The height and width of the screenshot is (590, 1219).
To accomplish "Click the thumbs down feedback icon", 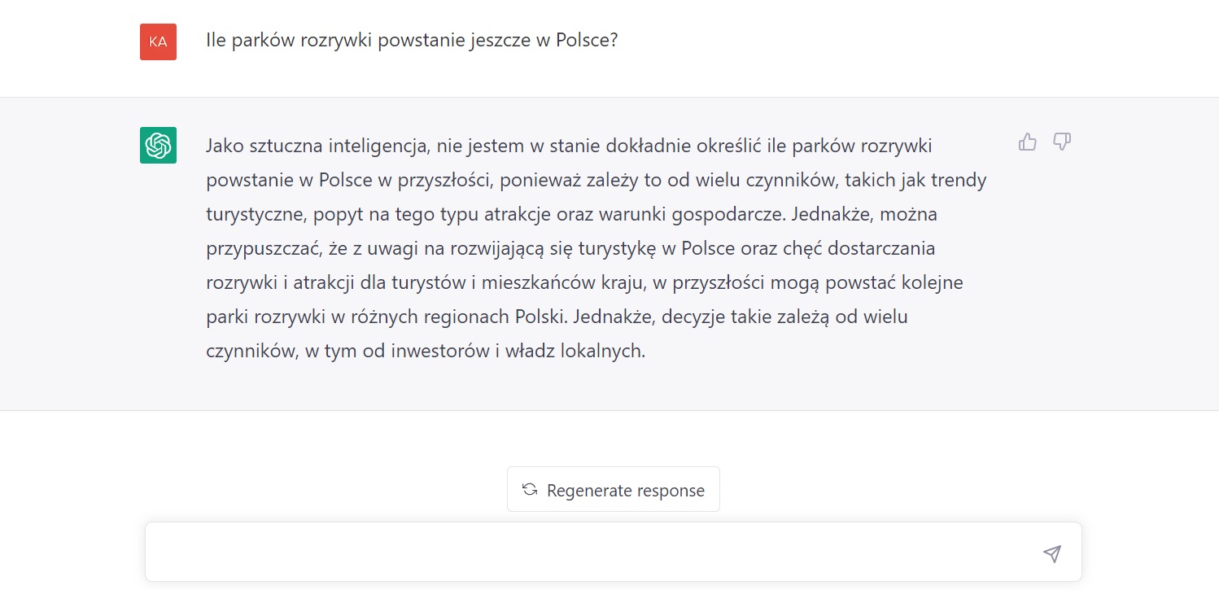I will [x=1062, y=142].
